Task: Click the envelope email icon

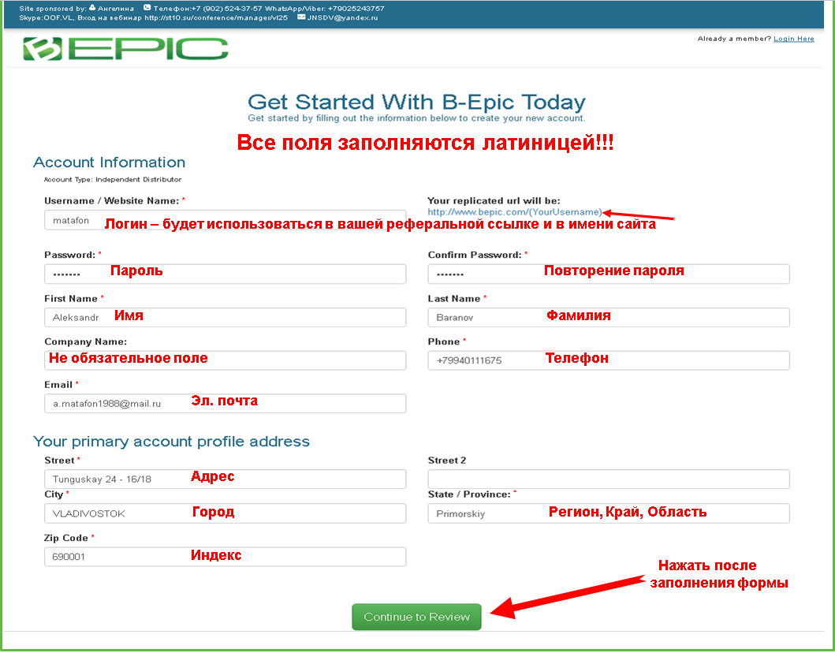Action: (x=301, y=17)
